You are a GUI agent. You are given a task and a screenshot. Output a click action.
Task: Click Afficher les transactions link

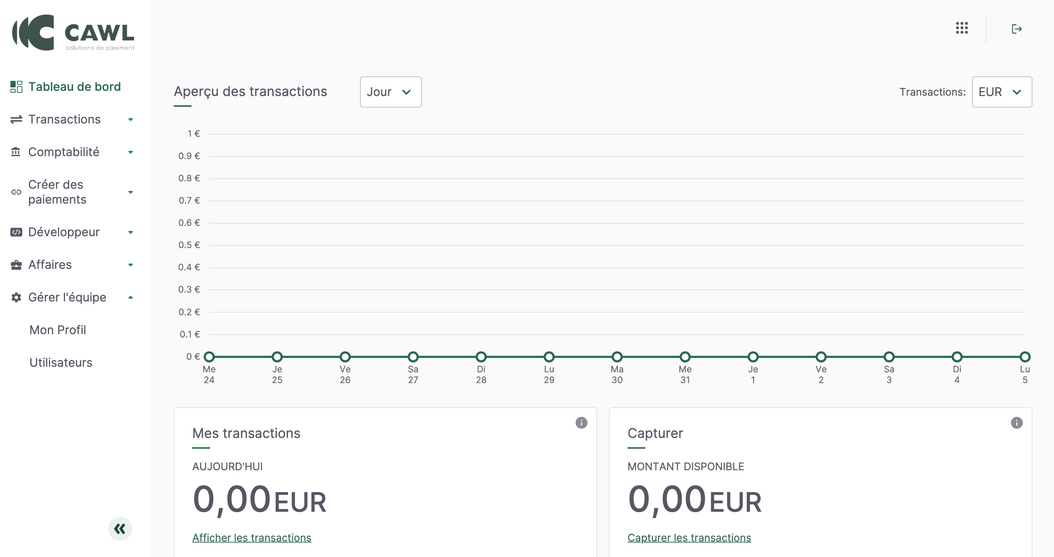[252, 537]
